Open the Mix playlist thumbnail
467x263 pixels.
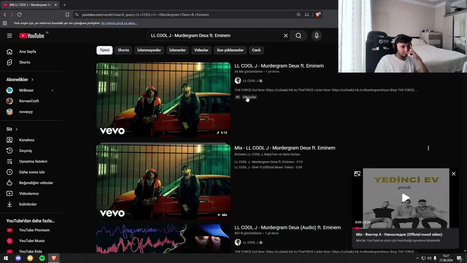163,182
